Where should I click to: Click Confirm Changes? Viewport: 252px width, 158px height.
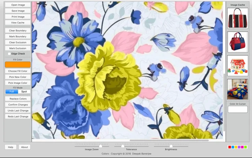(x=18, y=105)
